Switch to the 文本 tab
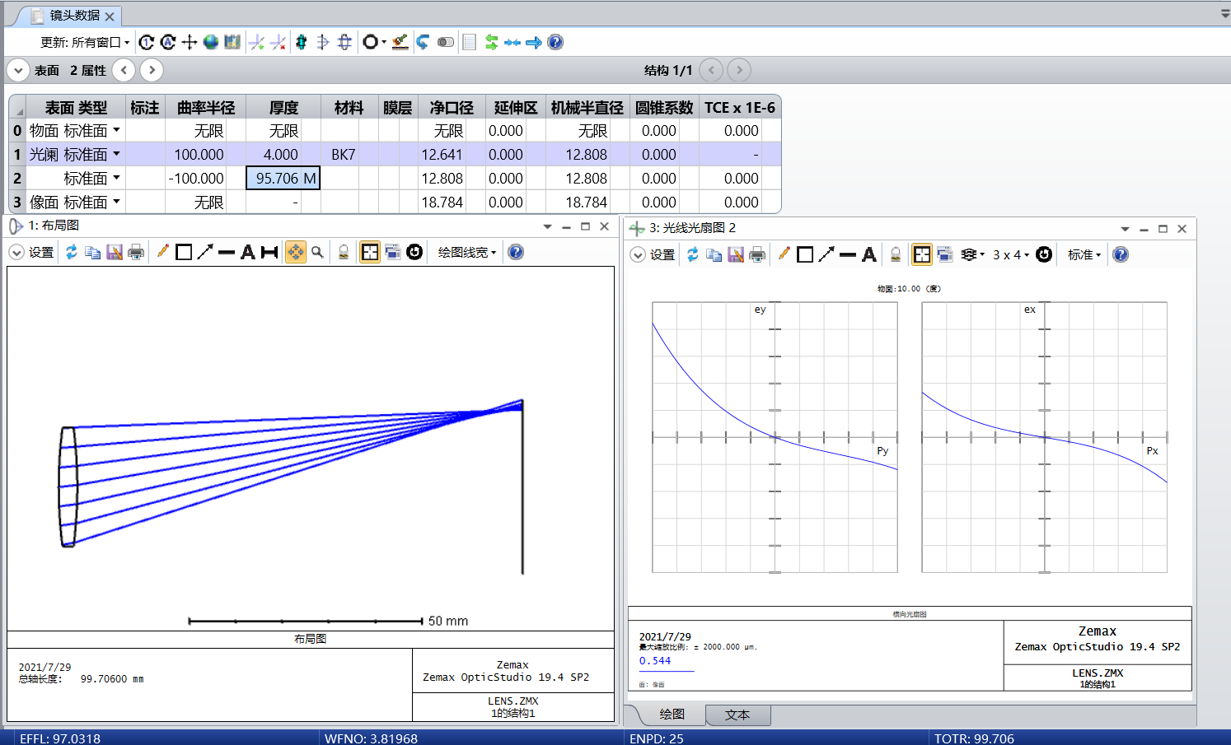This screenshot has width=1231, height=745. [737, 715]
